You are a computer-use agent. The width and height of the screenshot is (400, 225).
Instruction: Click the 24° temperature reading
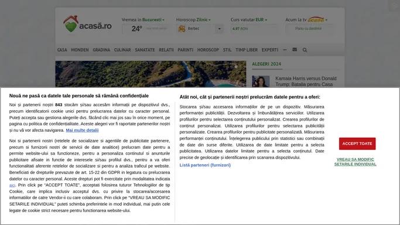click(x=136, y=29)
